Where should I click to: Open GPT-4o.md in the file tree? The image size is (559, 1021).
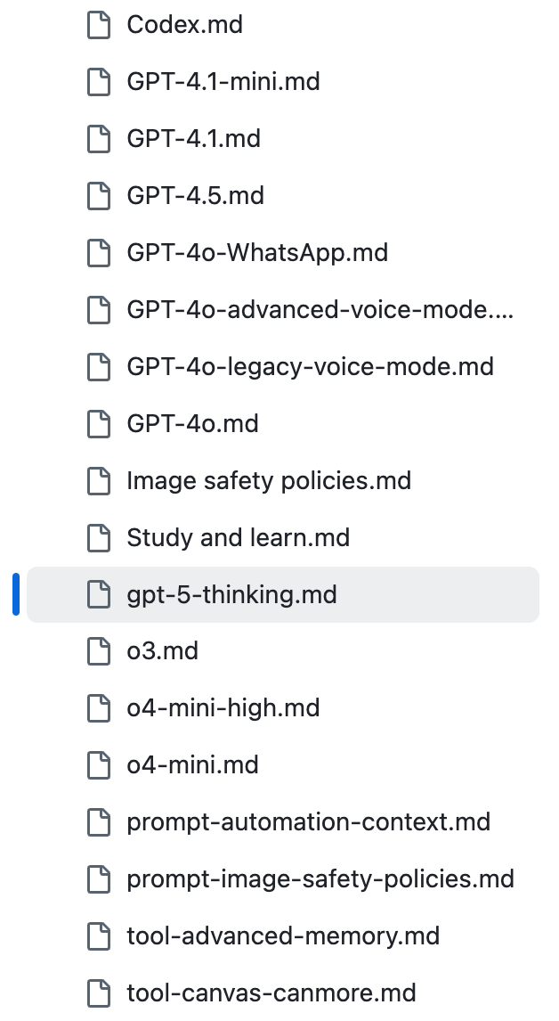tap(192, 424)
